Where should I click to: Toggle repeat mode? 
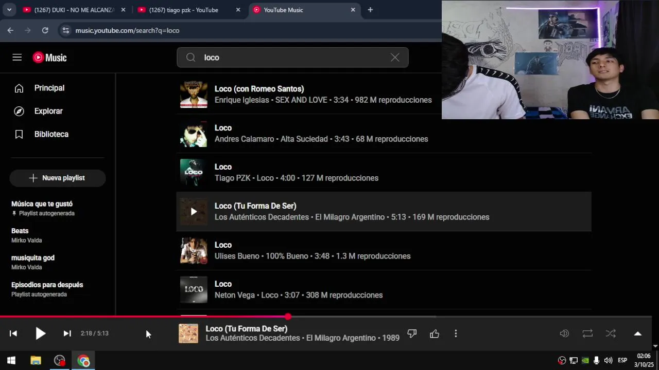587,334
